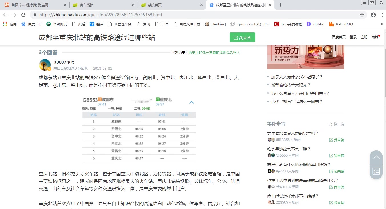Image resolution: width=386 pixels, height=209 pixels.
Task: Click the 新势力 sidebar advertisement banner
Action: [305, 57]
